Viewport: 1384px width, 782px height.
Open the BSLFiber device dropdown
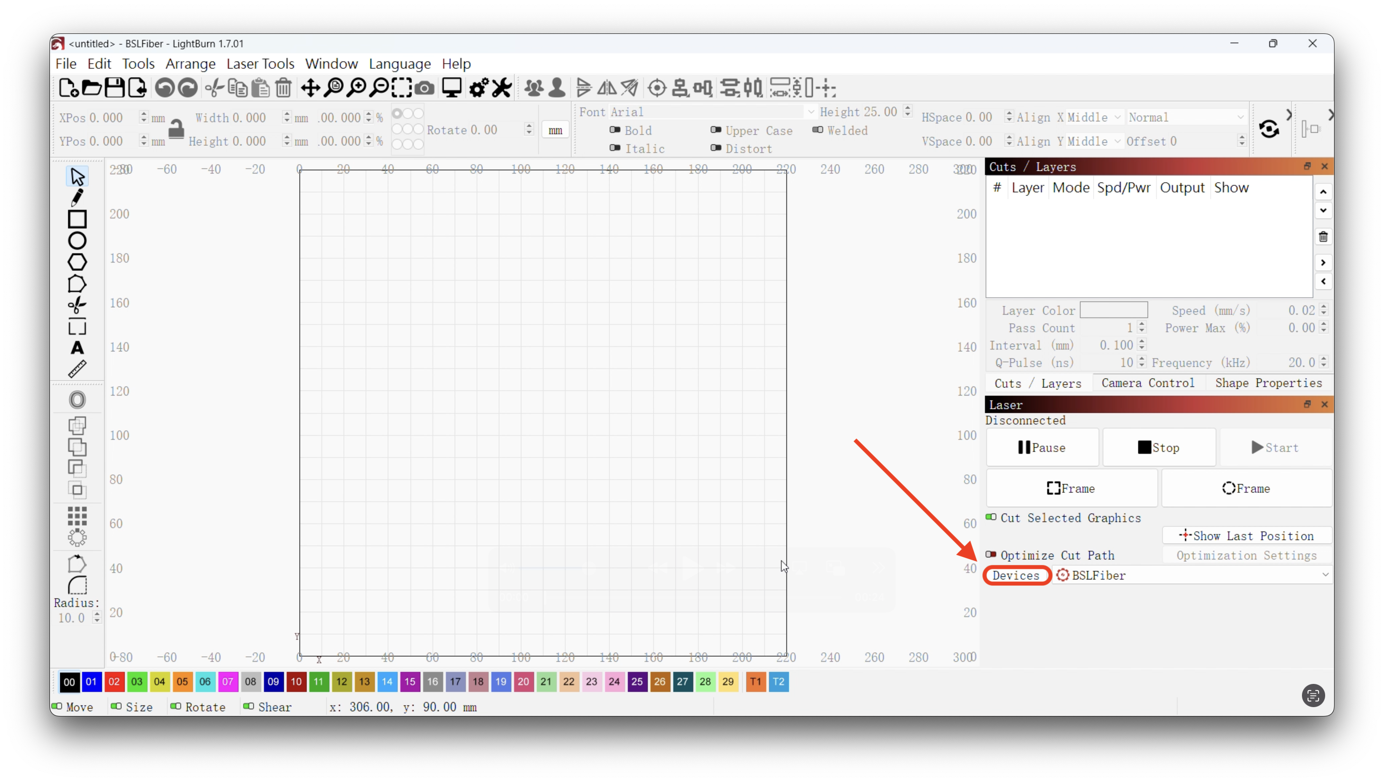coord(1325,575)
